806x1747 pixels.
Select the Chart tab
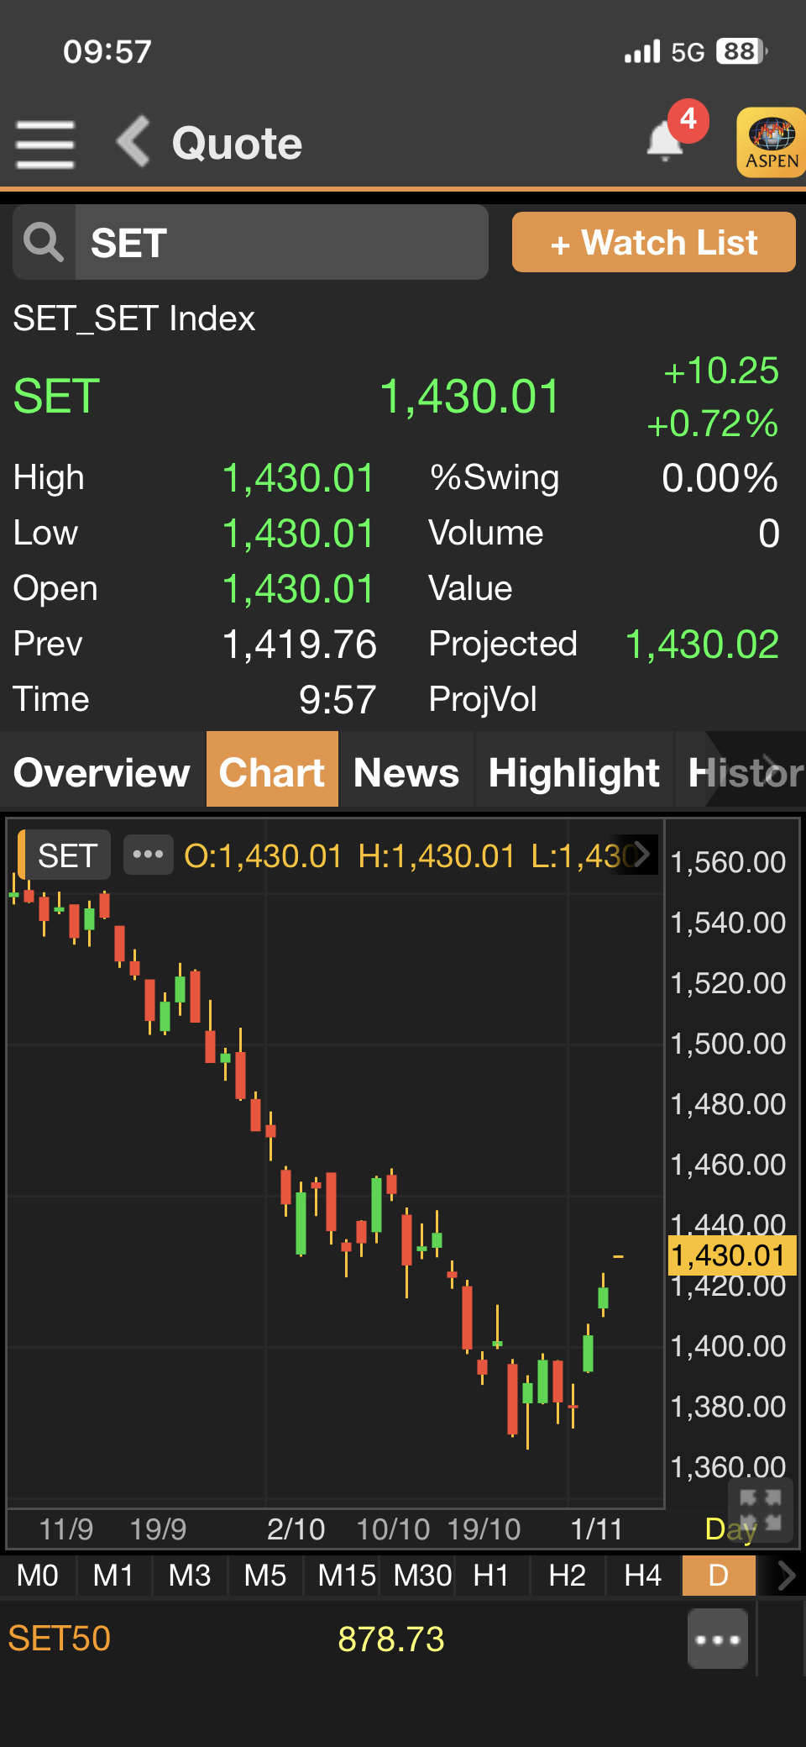tap(272, 771)
